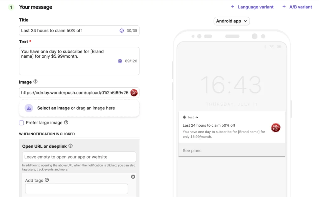Image resolution: width=319 pixels, height=197 pixels.
Task: Click help icon next to Add tags
Action: 47,180
